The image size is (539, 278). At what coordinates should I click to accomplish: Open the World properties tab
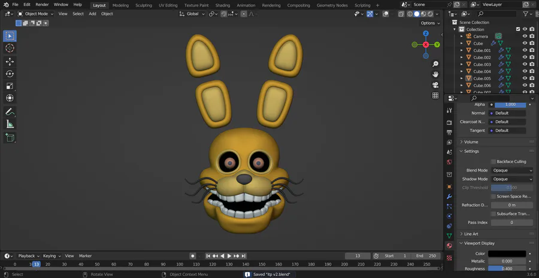449,162
